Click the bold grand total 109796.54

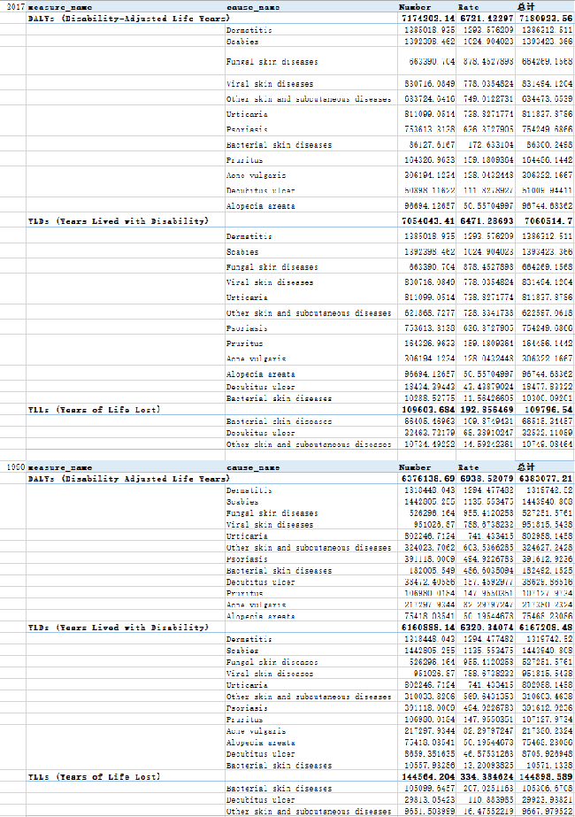[548, 410]
